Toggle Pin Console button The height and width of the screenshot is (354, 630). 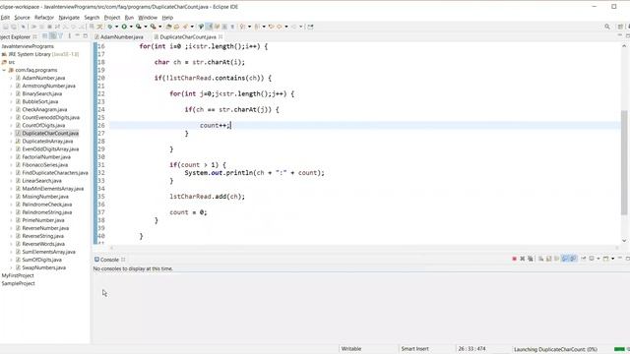click(x=584, y=259)
